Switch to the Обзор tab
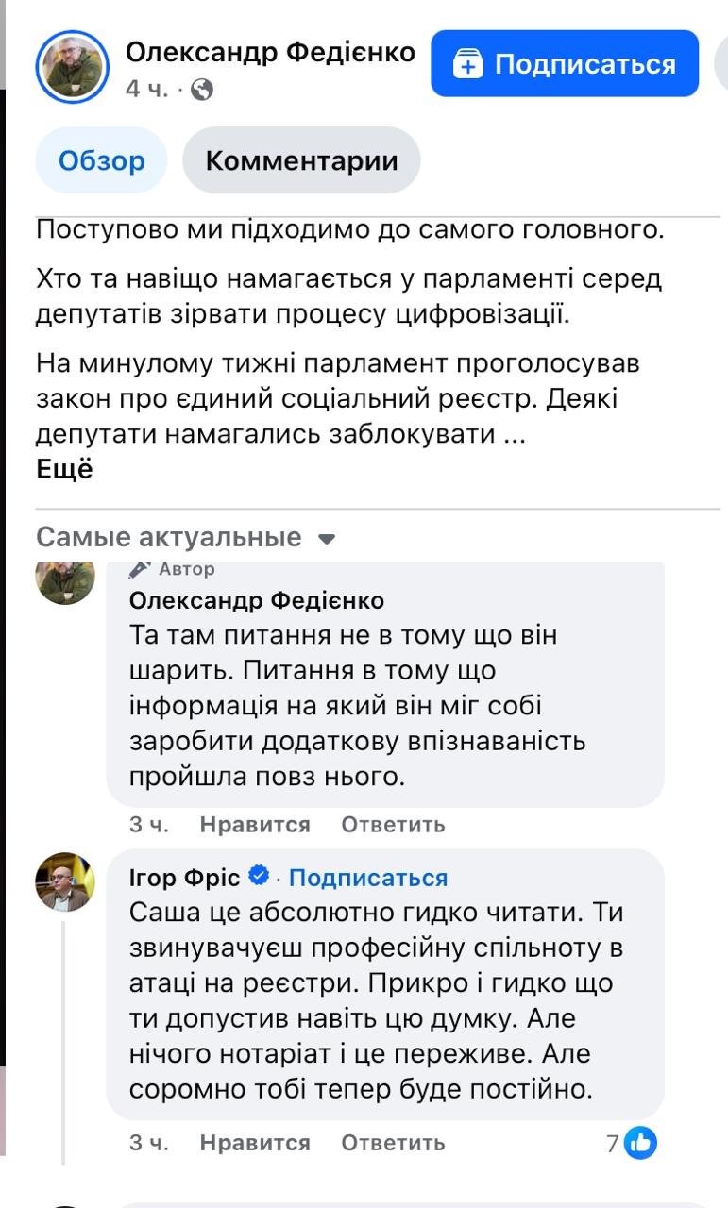 point(100,160)
